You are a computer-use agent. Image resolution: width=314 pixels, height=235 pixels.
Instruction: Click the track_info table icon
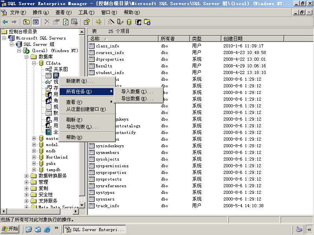point(91,206)
